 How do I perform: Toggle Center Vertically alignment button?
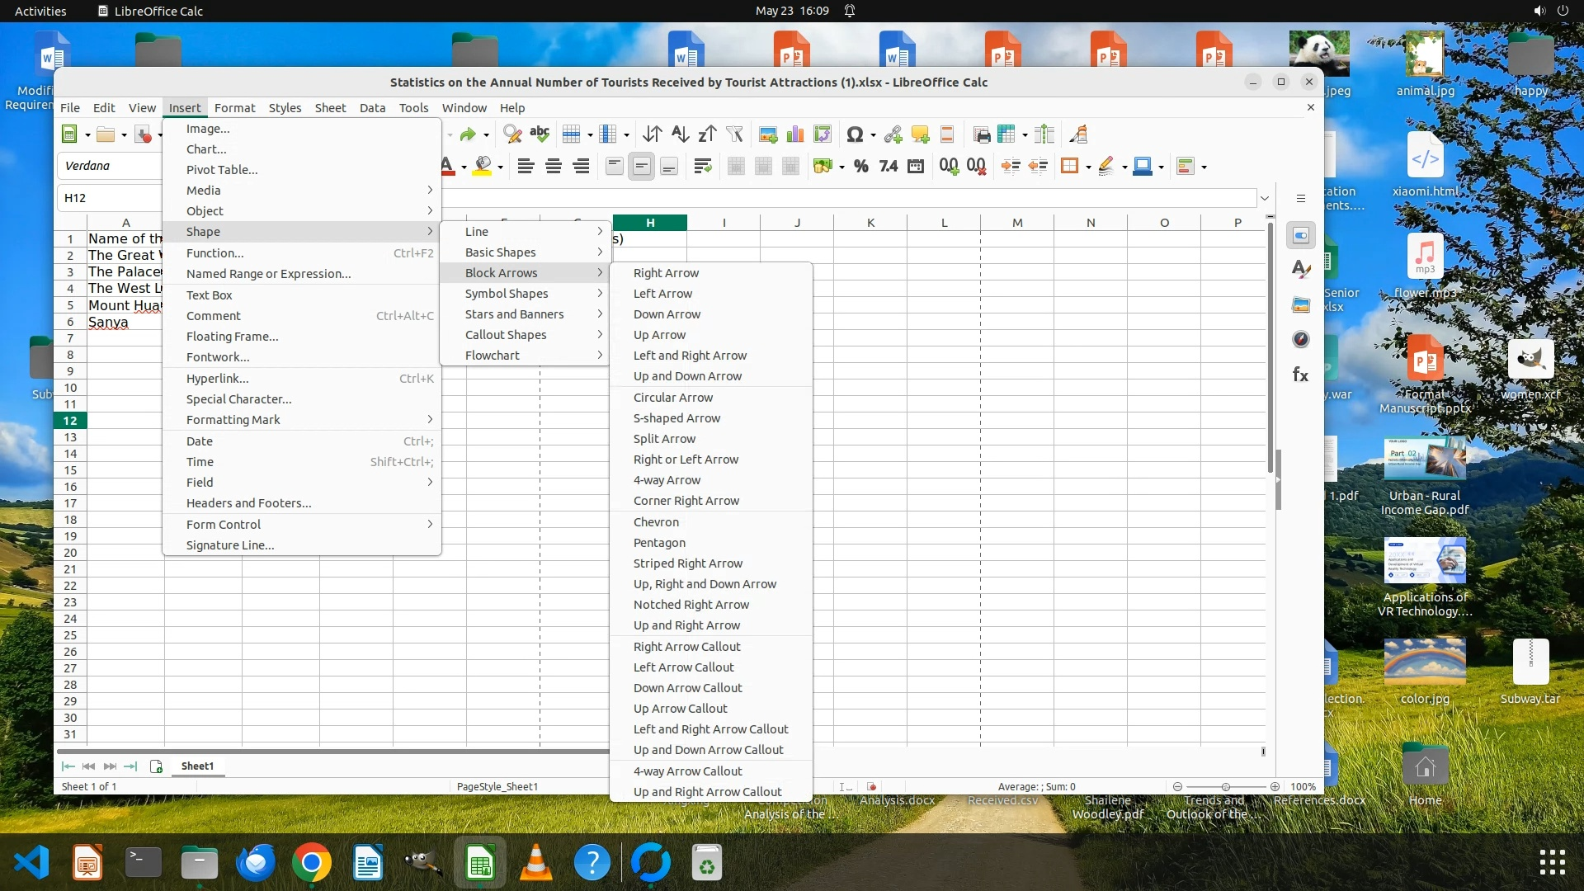[x=641, y=167]
